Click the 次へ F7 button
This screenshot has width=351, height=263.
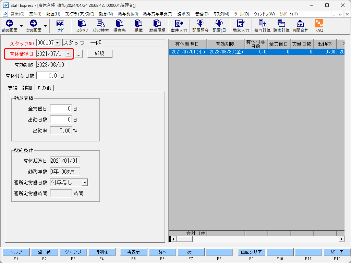coord(191,252)
